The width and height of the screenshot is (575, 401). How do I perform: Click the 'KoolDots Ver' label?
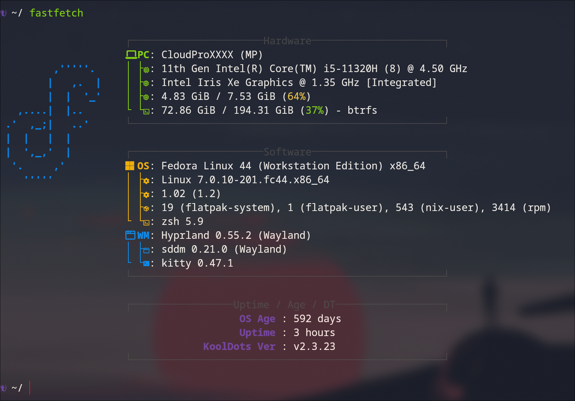pyautogui.click(x=239, y=347)
